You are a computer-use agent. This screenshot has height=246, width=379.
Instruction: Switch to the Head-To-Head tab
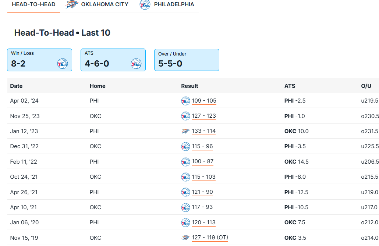tap(33, 4)
